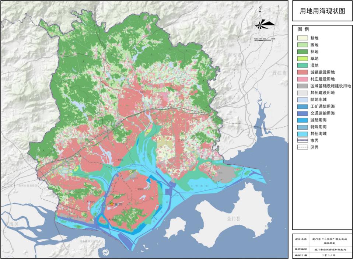Pick the 特殊用海 legend swatch
This screenshot has height=259, width=353.
pyautogui.click(x=303, y=127)
